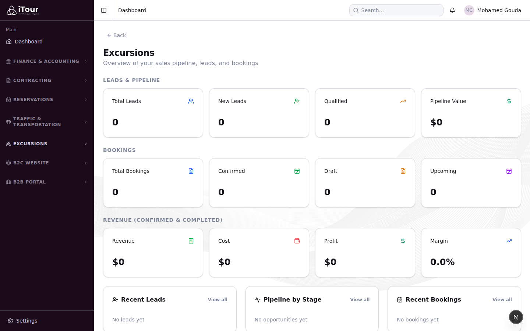Select the Finance & Accounting menu label
This screenshot has height=331, width=530.
click(46, 61)
